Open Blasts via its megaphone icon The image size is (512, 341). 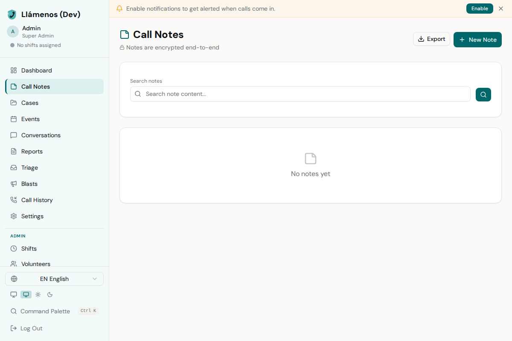point(14,184)
